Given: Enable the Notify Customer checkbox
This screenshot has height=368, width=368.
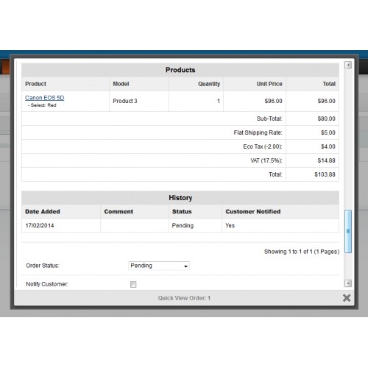Looking at the screenshot, I should pyautogui.click(x=133, y=284).
